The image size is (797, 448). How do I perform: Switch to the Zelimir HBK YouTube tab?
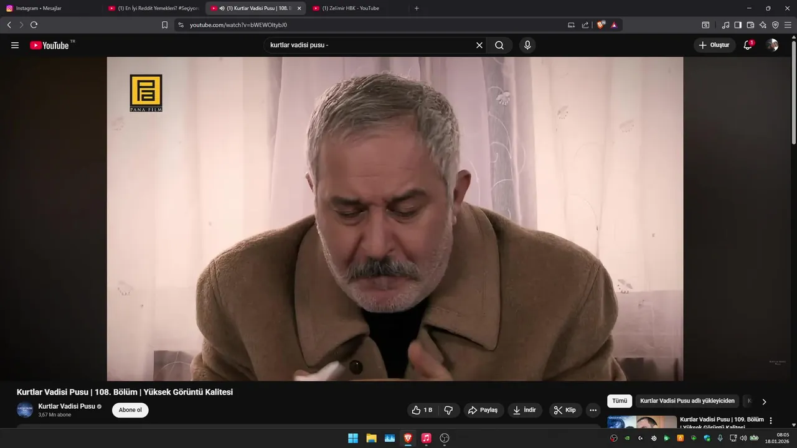357,8
